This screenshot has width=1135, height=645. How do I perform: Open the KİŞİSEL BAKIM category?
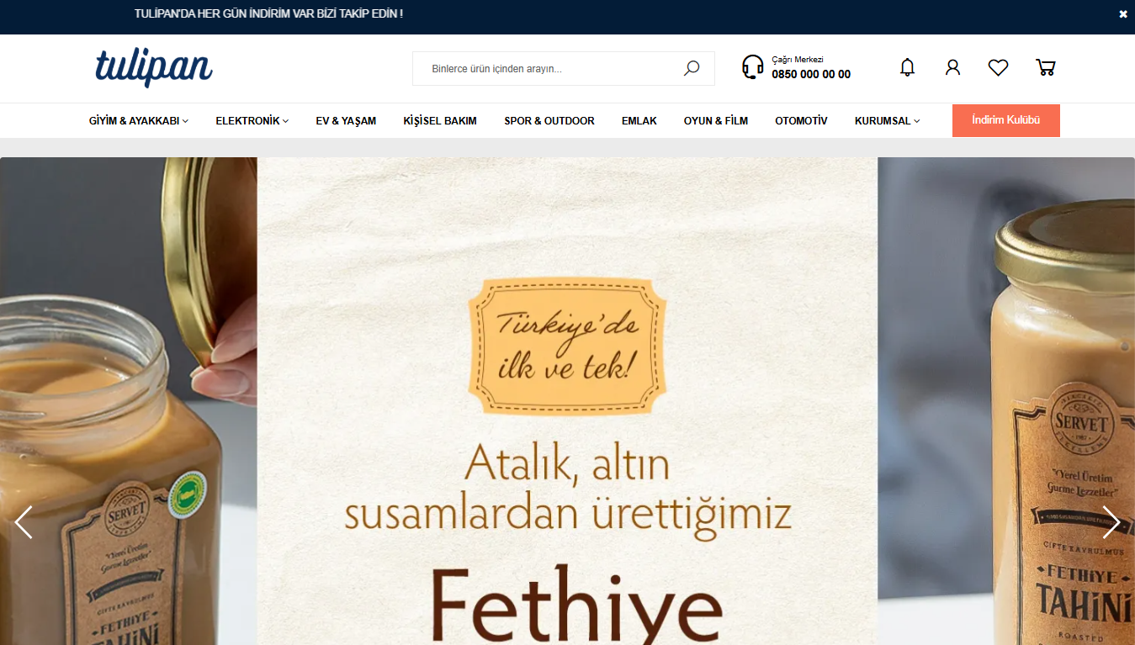tap(440, 121)
